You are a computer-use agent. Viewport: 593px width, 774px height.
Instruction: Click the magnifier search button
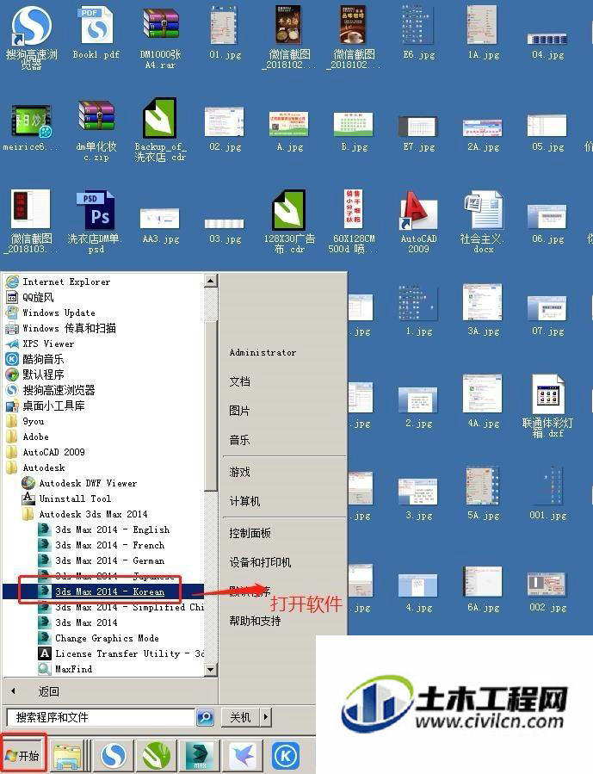[205, 717]
